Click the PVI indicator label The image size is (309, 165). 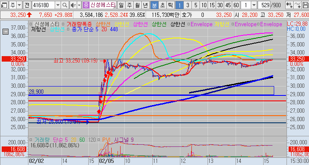106,140
